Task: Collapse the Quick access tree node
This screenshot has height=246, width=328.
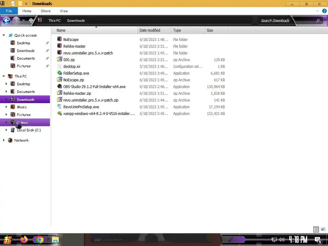Action: click(4, 35)
